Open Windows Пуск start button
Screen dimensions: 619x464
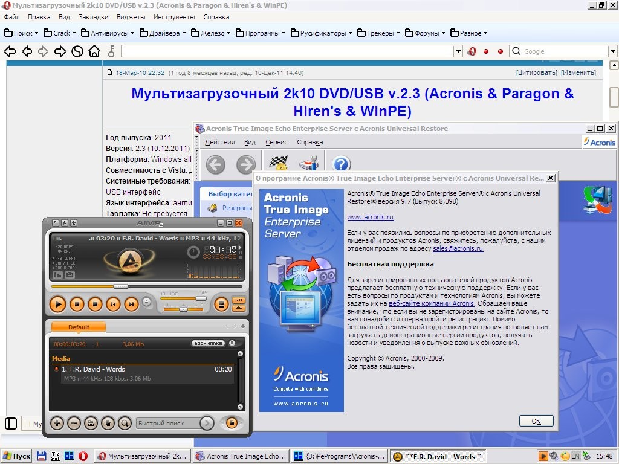[x=16, y=456]
